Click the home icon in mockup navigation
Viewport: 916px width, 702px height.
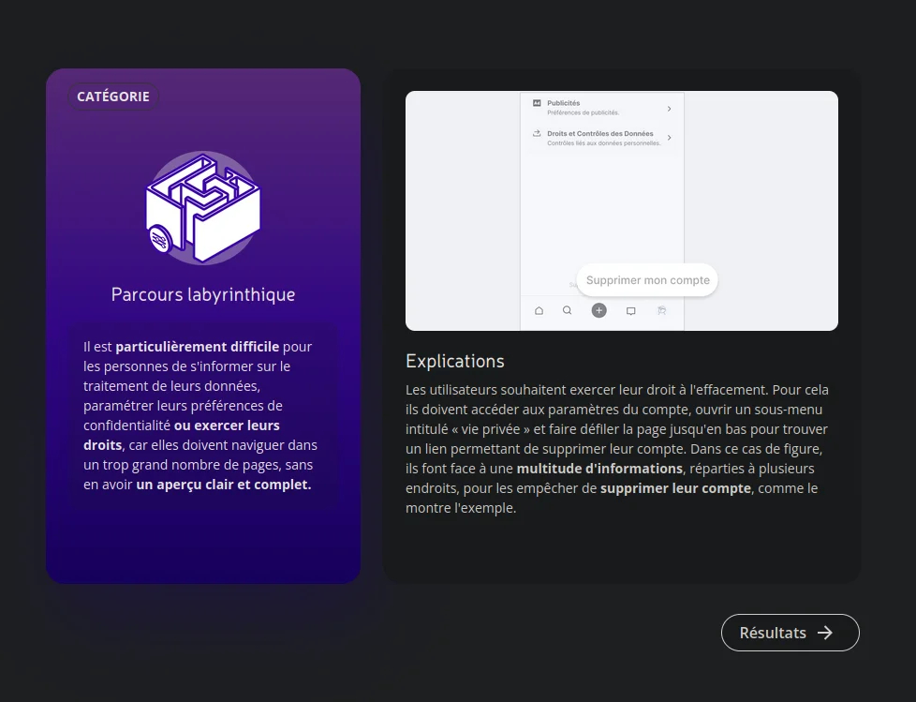coord(539,310)
